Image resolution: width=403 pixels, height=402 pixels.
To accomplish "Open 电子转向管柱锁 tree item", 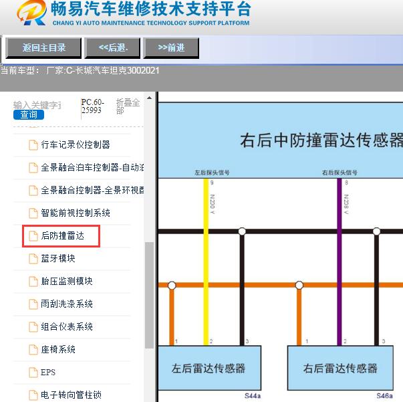I will click(71, 395).
